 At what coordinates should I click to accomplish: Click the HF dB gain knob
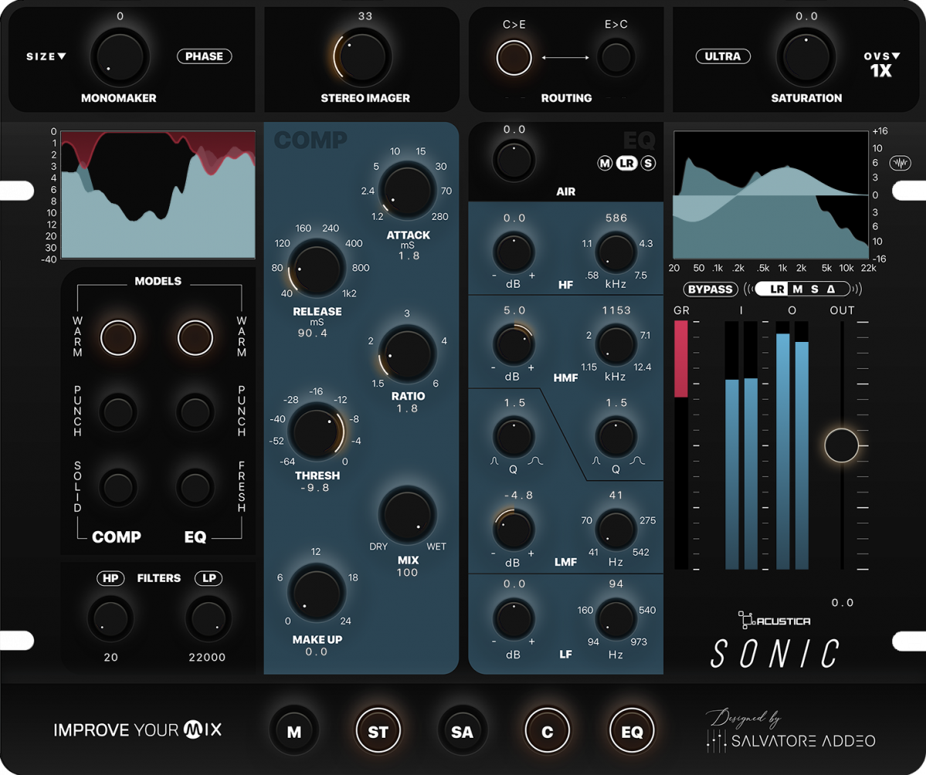tap(514, 252)
